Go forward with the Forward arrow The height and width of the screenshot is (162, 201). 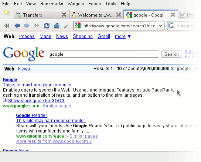[x=27, y=26]
